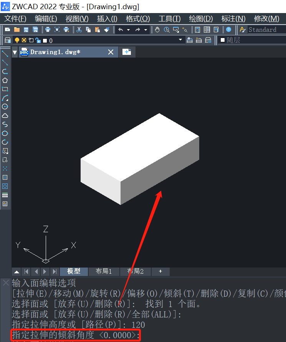The image size is (286, 342).
Task: Print the drawing
Action: pyautogui.click(x=48, y=30)
